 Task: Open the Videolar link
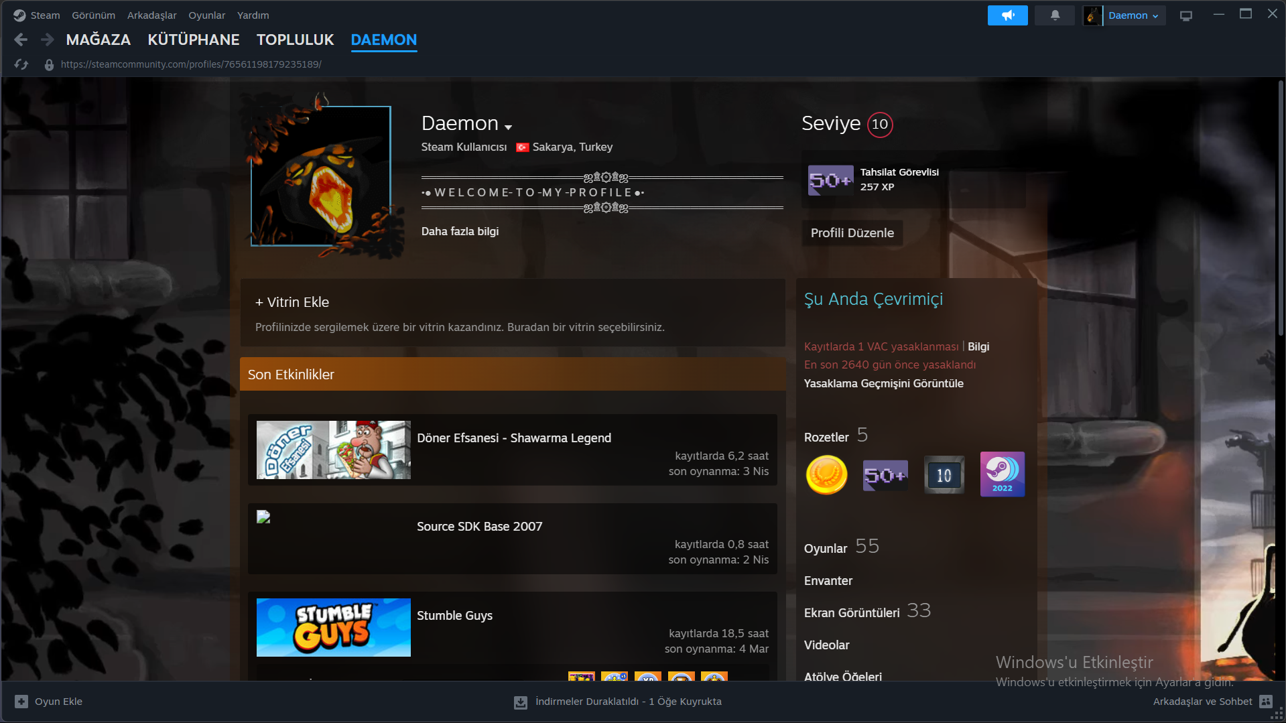[827, 645]
